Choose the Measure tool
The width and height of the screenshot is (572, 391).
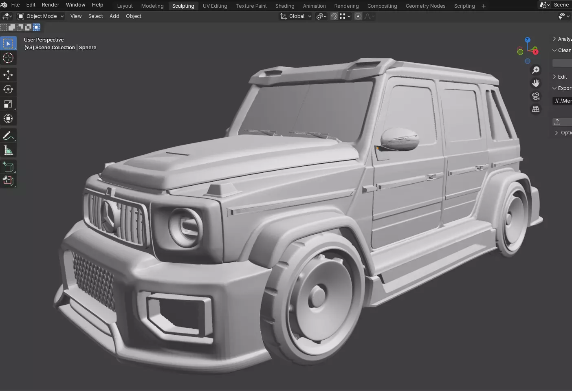pos(8,150)
